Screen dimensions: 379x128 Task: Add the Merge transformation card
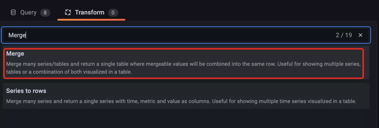184,63
